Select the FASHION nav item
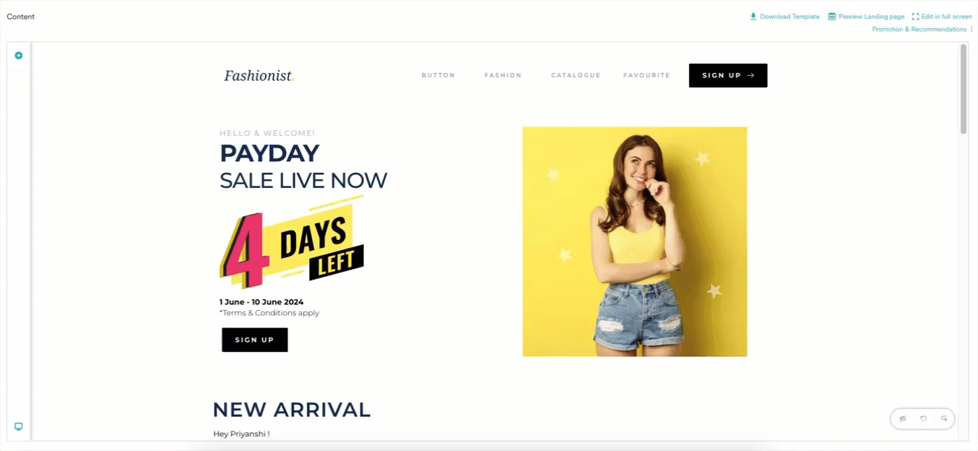Screen dimensions: 978x451 [x=503, y=75]
